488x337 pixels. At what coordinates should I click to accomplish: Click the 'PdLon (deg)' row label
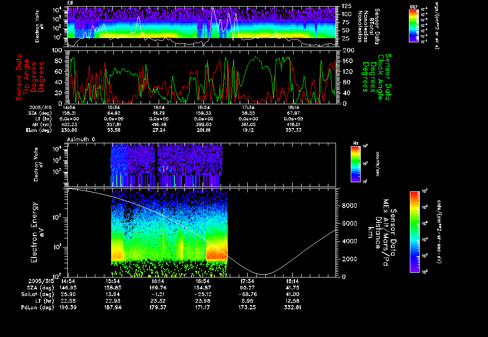point(38,307)
